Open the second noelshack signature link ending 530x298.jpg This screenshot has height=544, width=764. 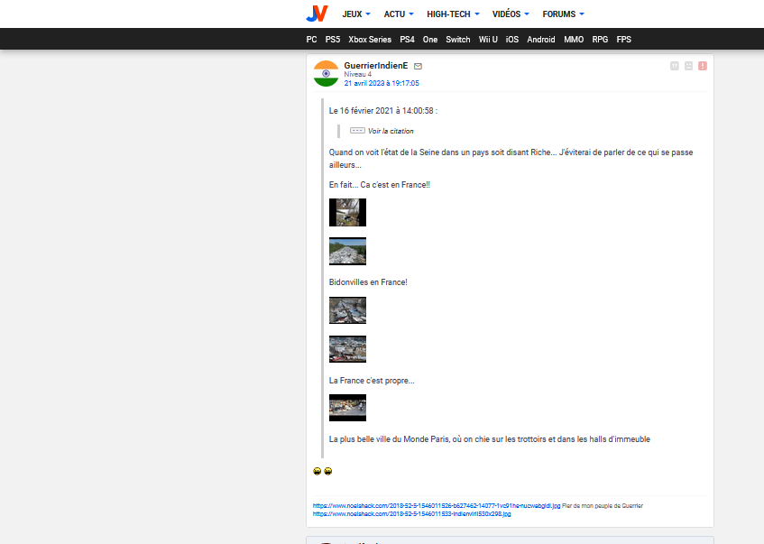[411, 514]
